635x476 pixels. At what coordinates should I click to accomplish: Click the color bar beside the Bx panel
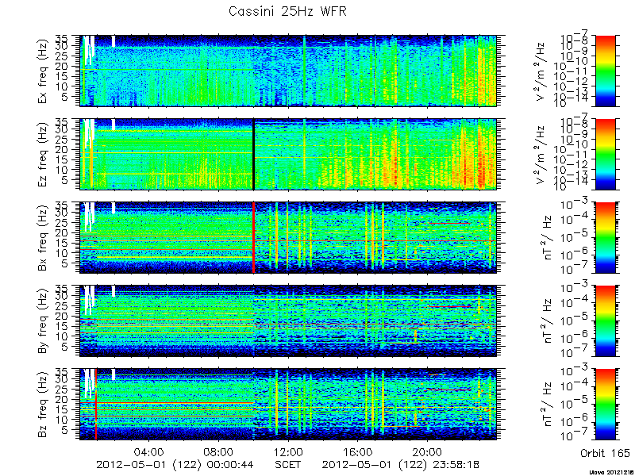(x=606, y=237)
